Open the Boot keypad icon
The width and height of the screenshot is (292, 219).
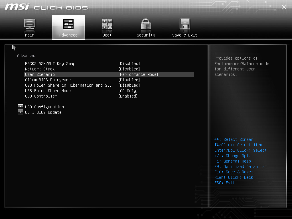(107, 24)
